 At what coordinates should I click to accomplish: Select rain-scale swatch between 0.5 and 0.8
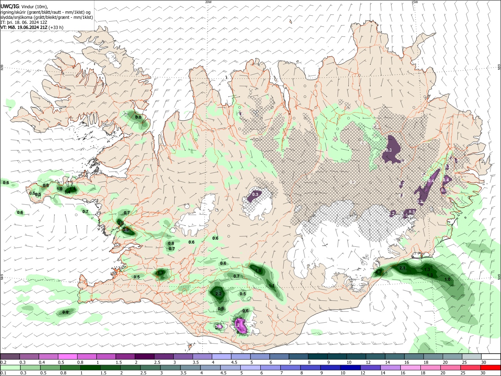(x=50, y=368)
